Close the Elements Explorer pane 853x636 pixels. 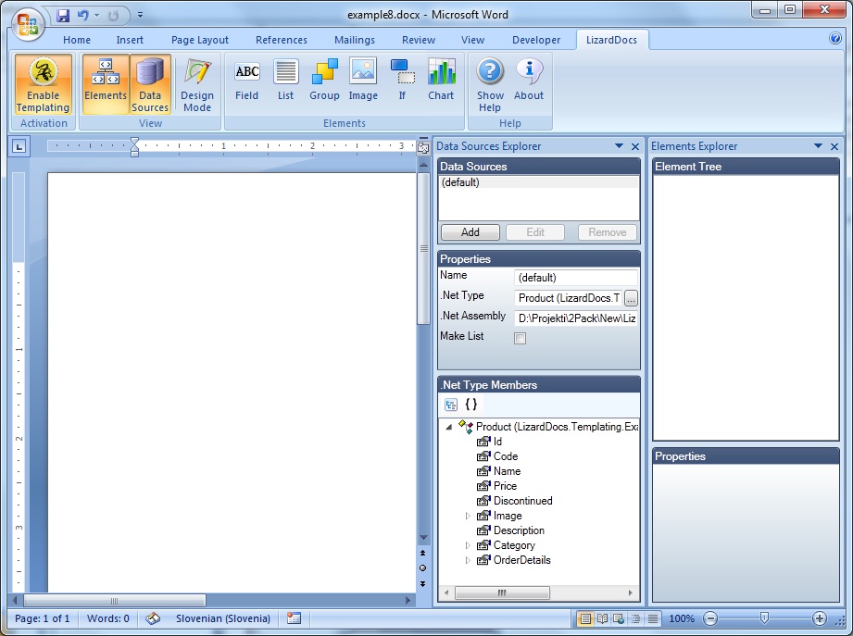tap(834, 146)
